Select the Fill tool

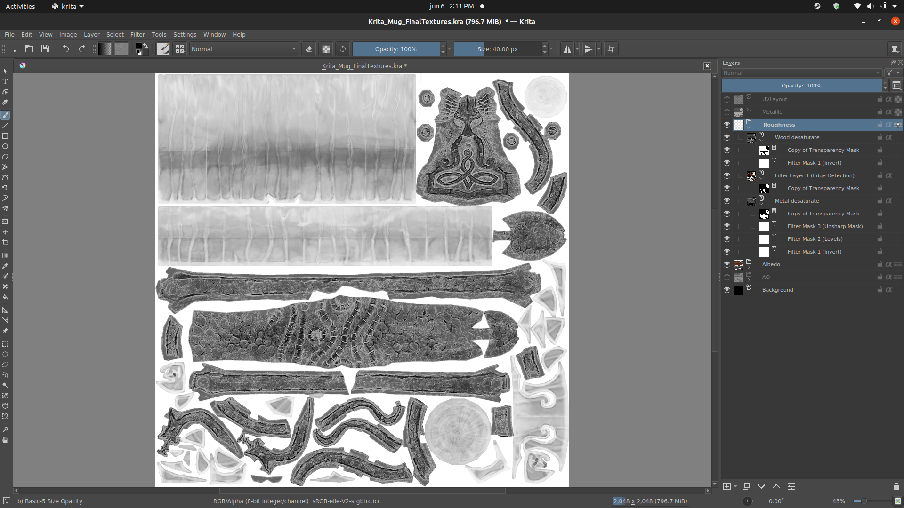pos(5,297)
